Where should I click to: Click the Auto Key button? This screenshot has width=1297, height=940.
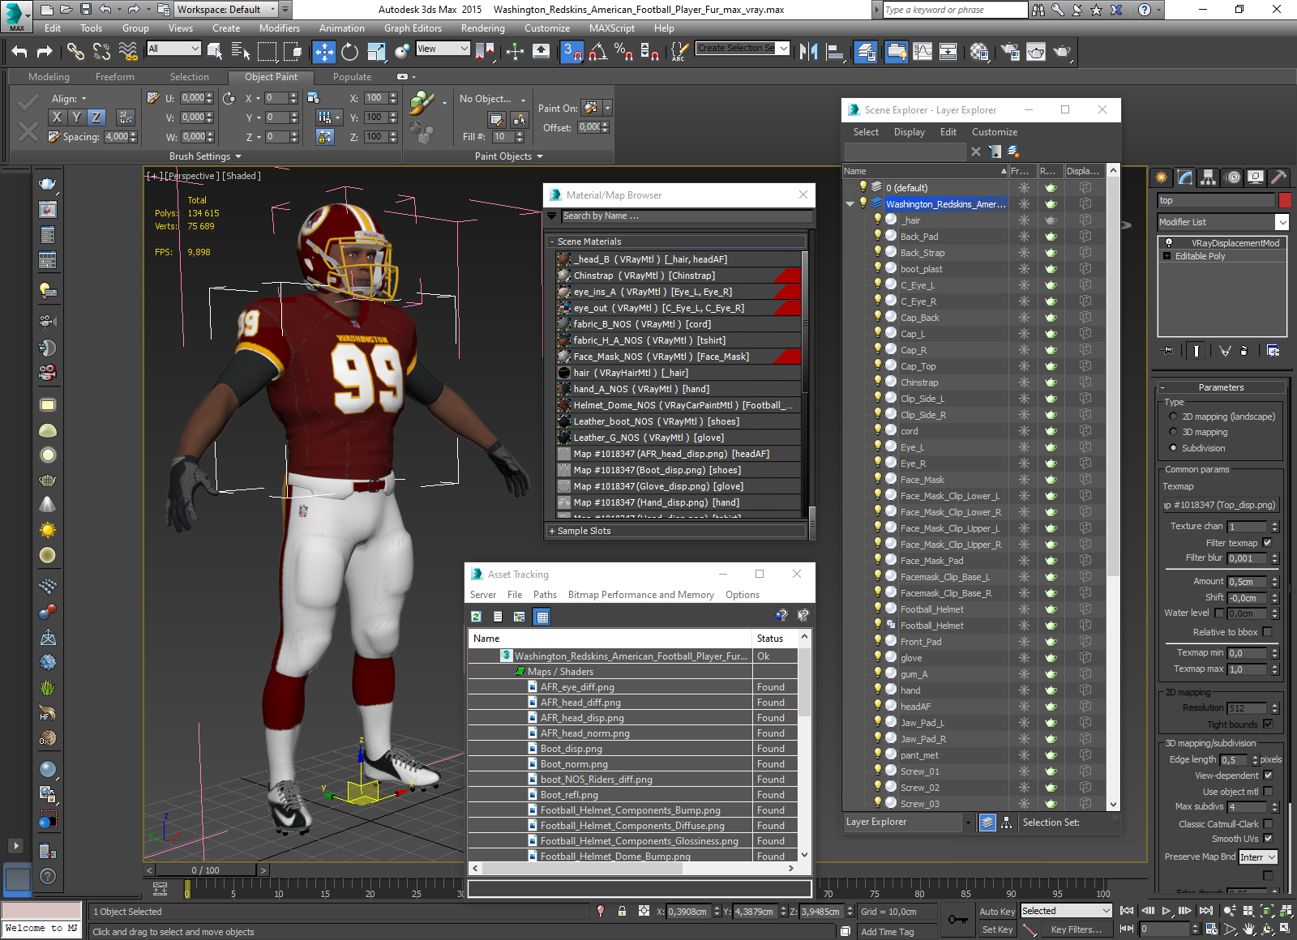(x=997, y=912)
